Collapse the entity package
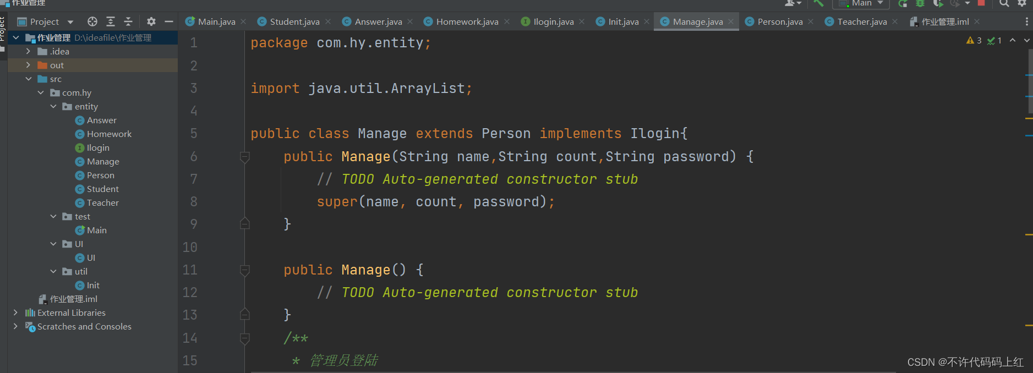The height and width of the screenshot is (373, 1033). [53, 106]
